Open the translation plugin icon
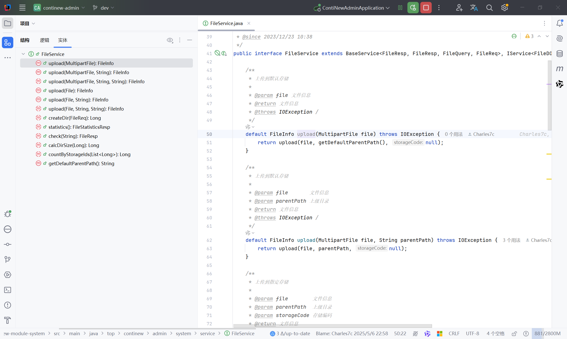 [474, 8]
